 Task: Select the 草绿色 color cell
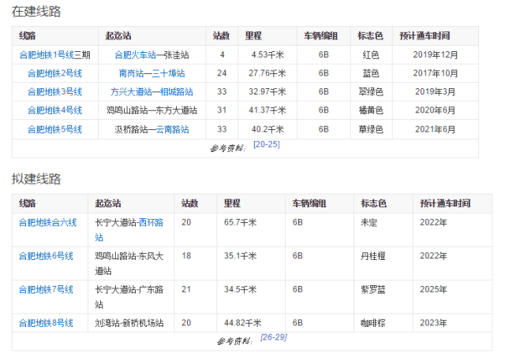coord(371,129)
